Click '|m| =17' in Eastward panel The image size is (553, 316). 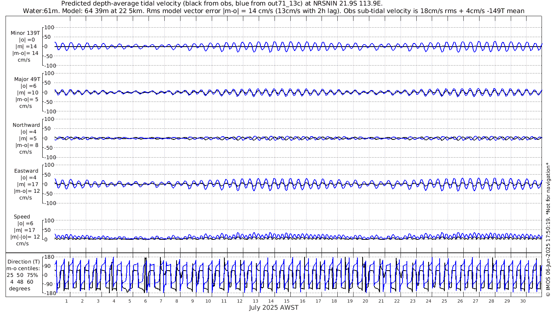click(x=27, y=184)
